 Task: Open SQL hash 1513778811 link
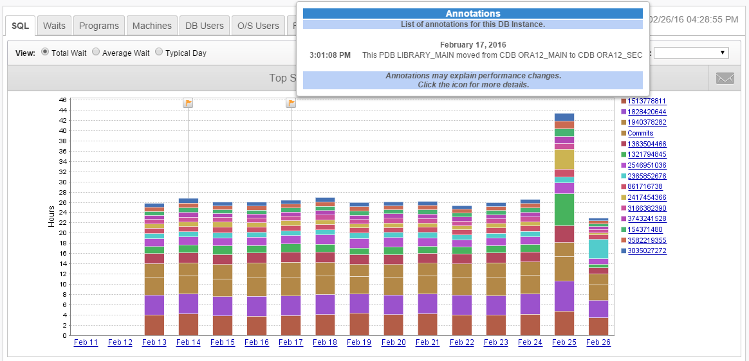pos(647,101)
